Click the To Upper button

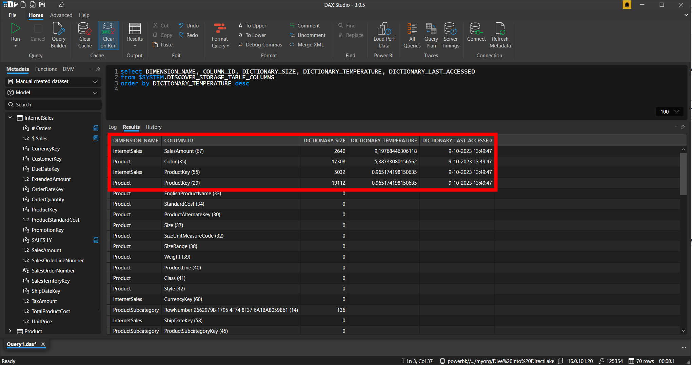[x=252, y=26]
